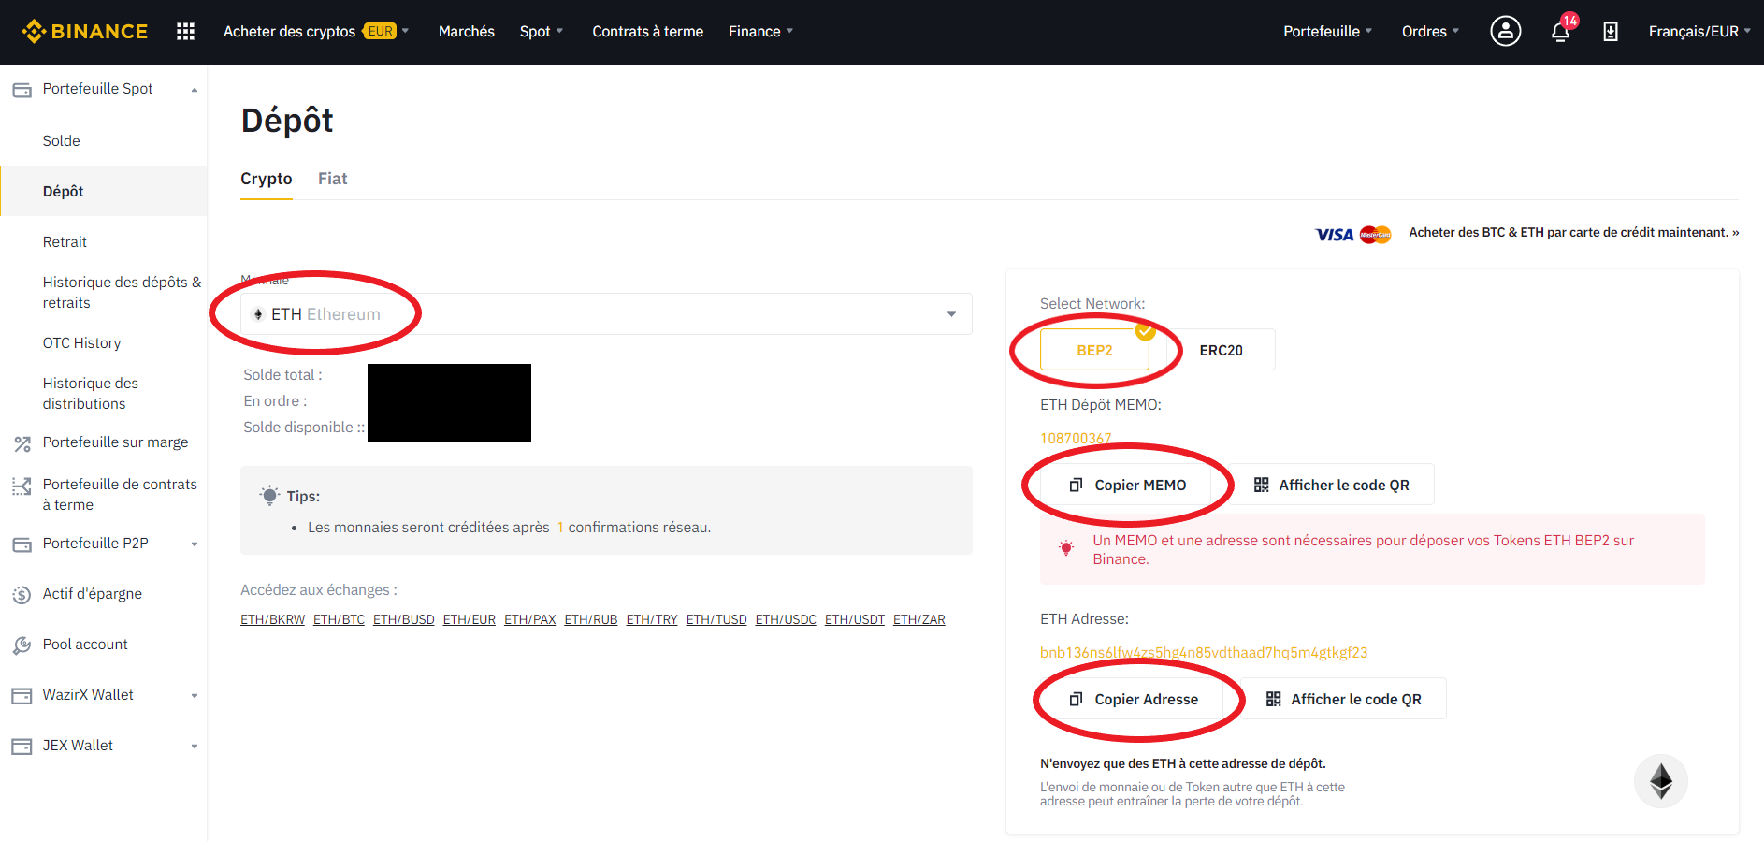
Task: Click the Binance logo
Action: 85,32
